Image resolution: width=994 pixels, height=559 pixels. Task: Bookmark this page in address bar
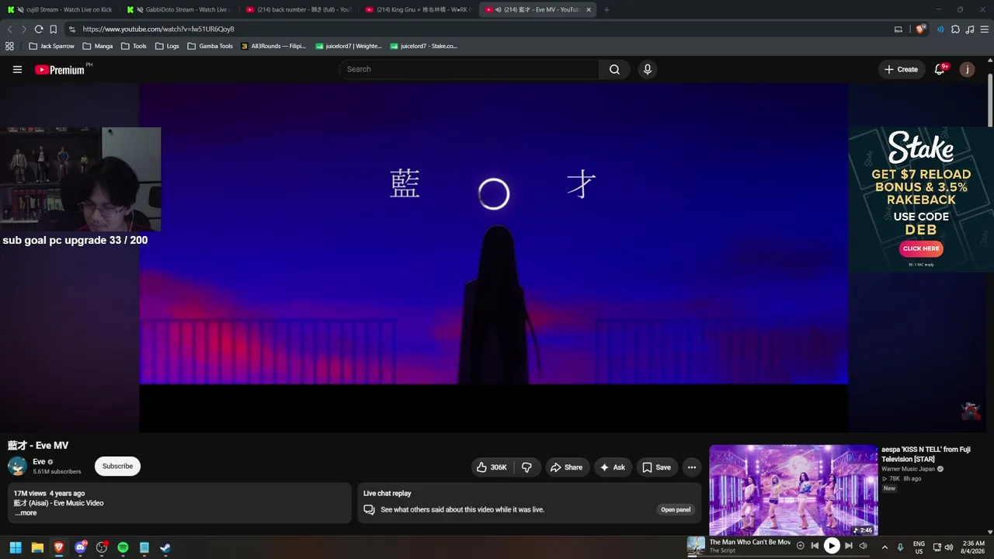click(x=54, y=29)
